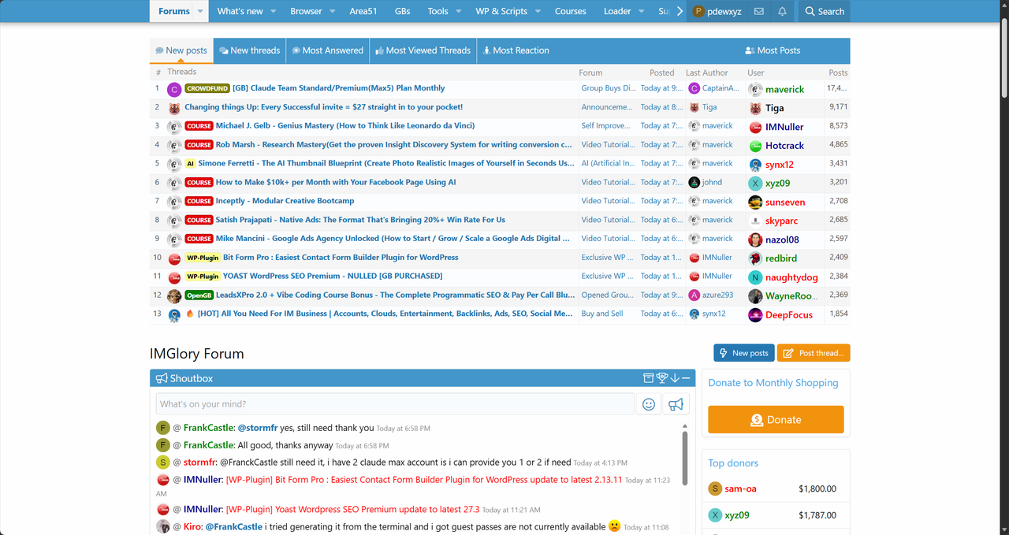The image size is (1009, 535).
Task: Click the Search magnifier button
Action: [824, 11]
